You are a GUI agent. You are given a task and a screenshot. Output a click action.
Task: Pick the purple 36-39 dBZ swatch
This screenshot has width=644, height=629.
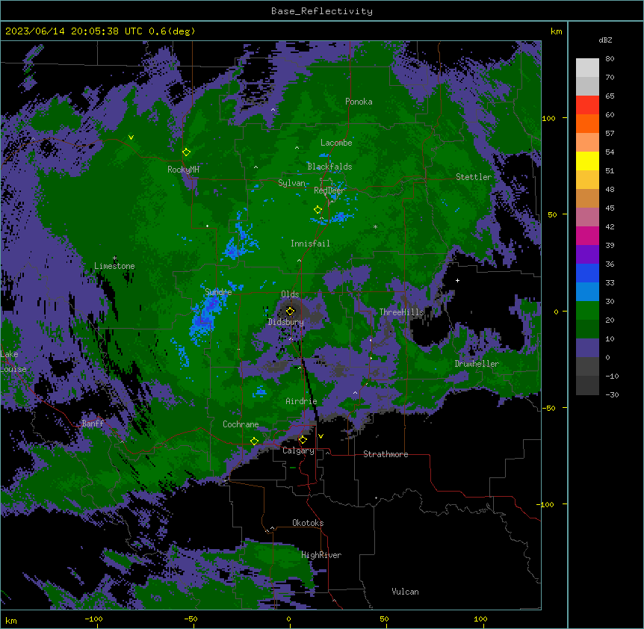587,255
